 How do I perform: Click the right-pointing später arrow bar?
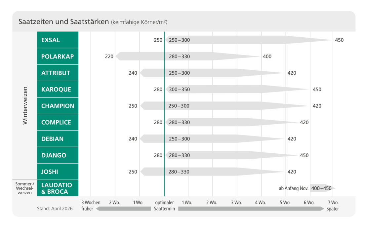[x=251, y=209]
